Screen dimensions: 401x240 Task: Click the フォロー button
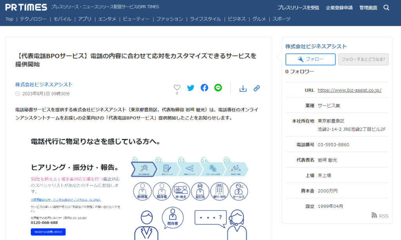[311, 59]
